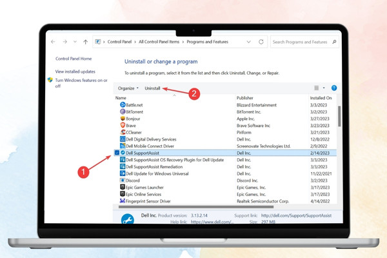The width and height of the screenshot is (387, 258).
Task: Select Fingerprint Sensor Driver name
Action: 148,201
